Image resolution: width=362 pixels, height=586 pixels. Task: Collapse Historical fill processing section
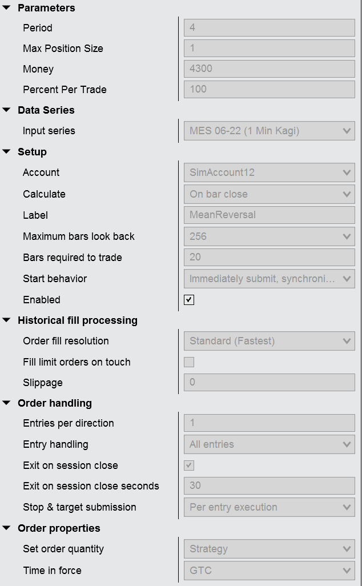pyautogui.click(x=7, y=320)
